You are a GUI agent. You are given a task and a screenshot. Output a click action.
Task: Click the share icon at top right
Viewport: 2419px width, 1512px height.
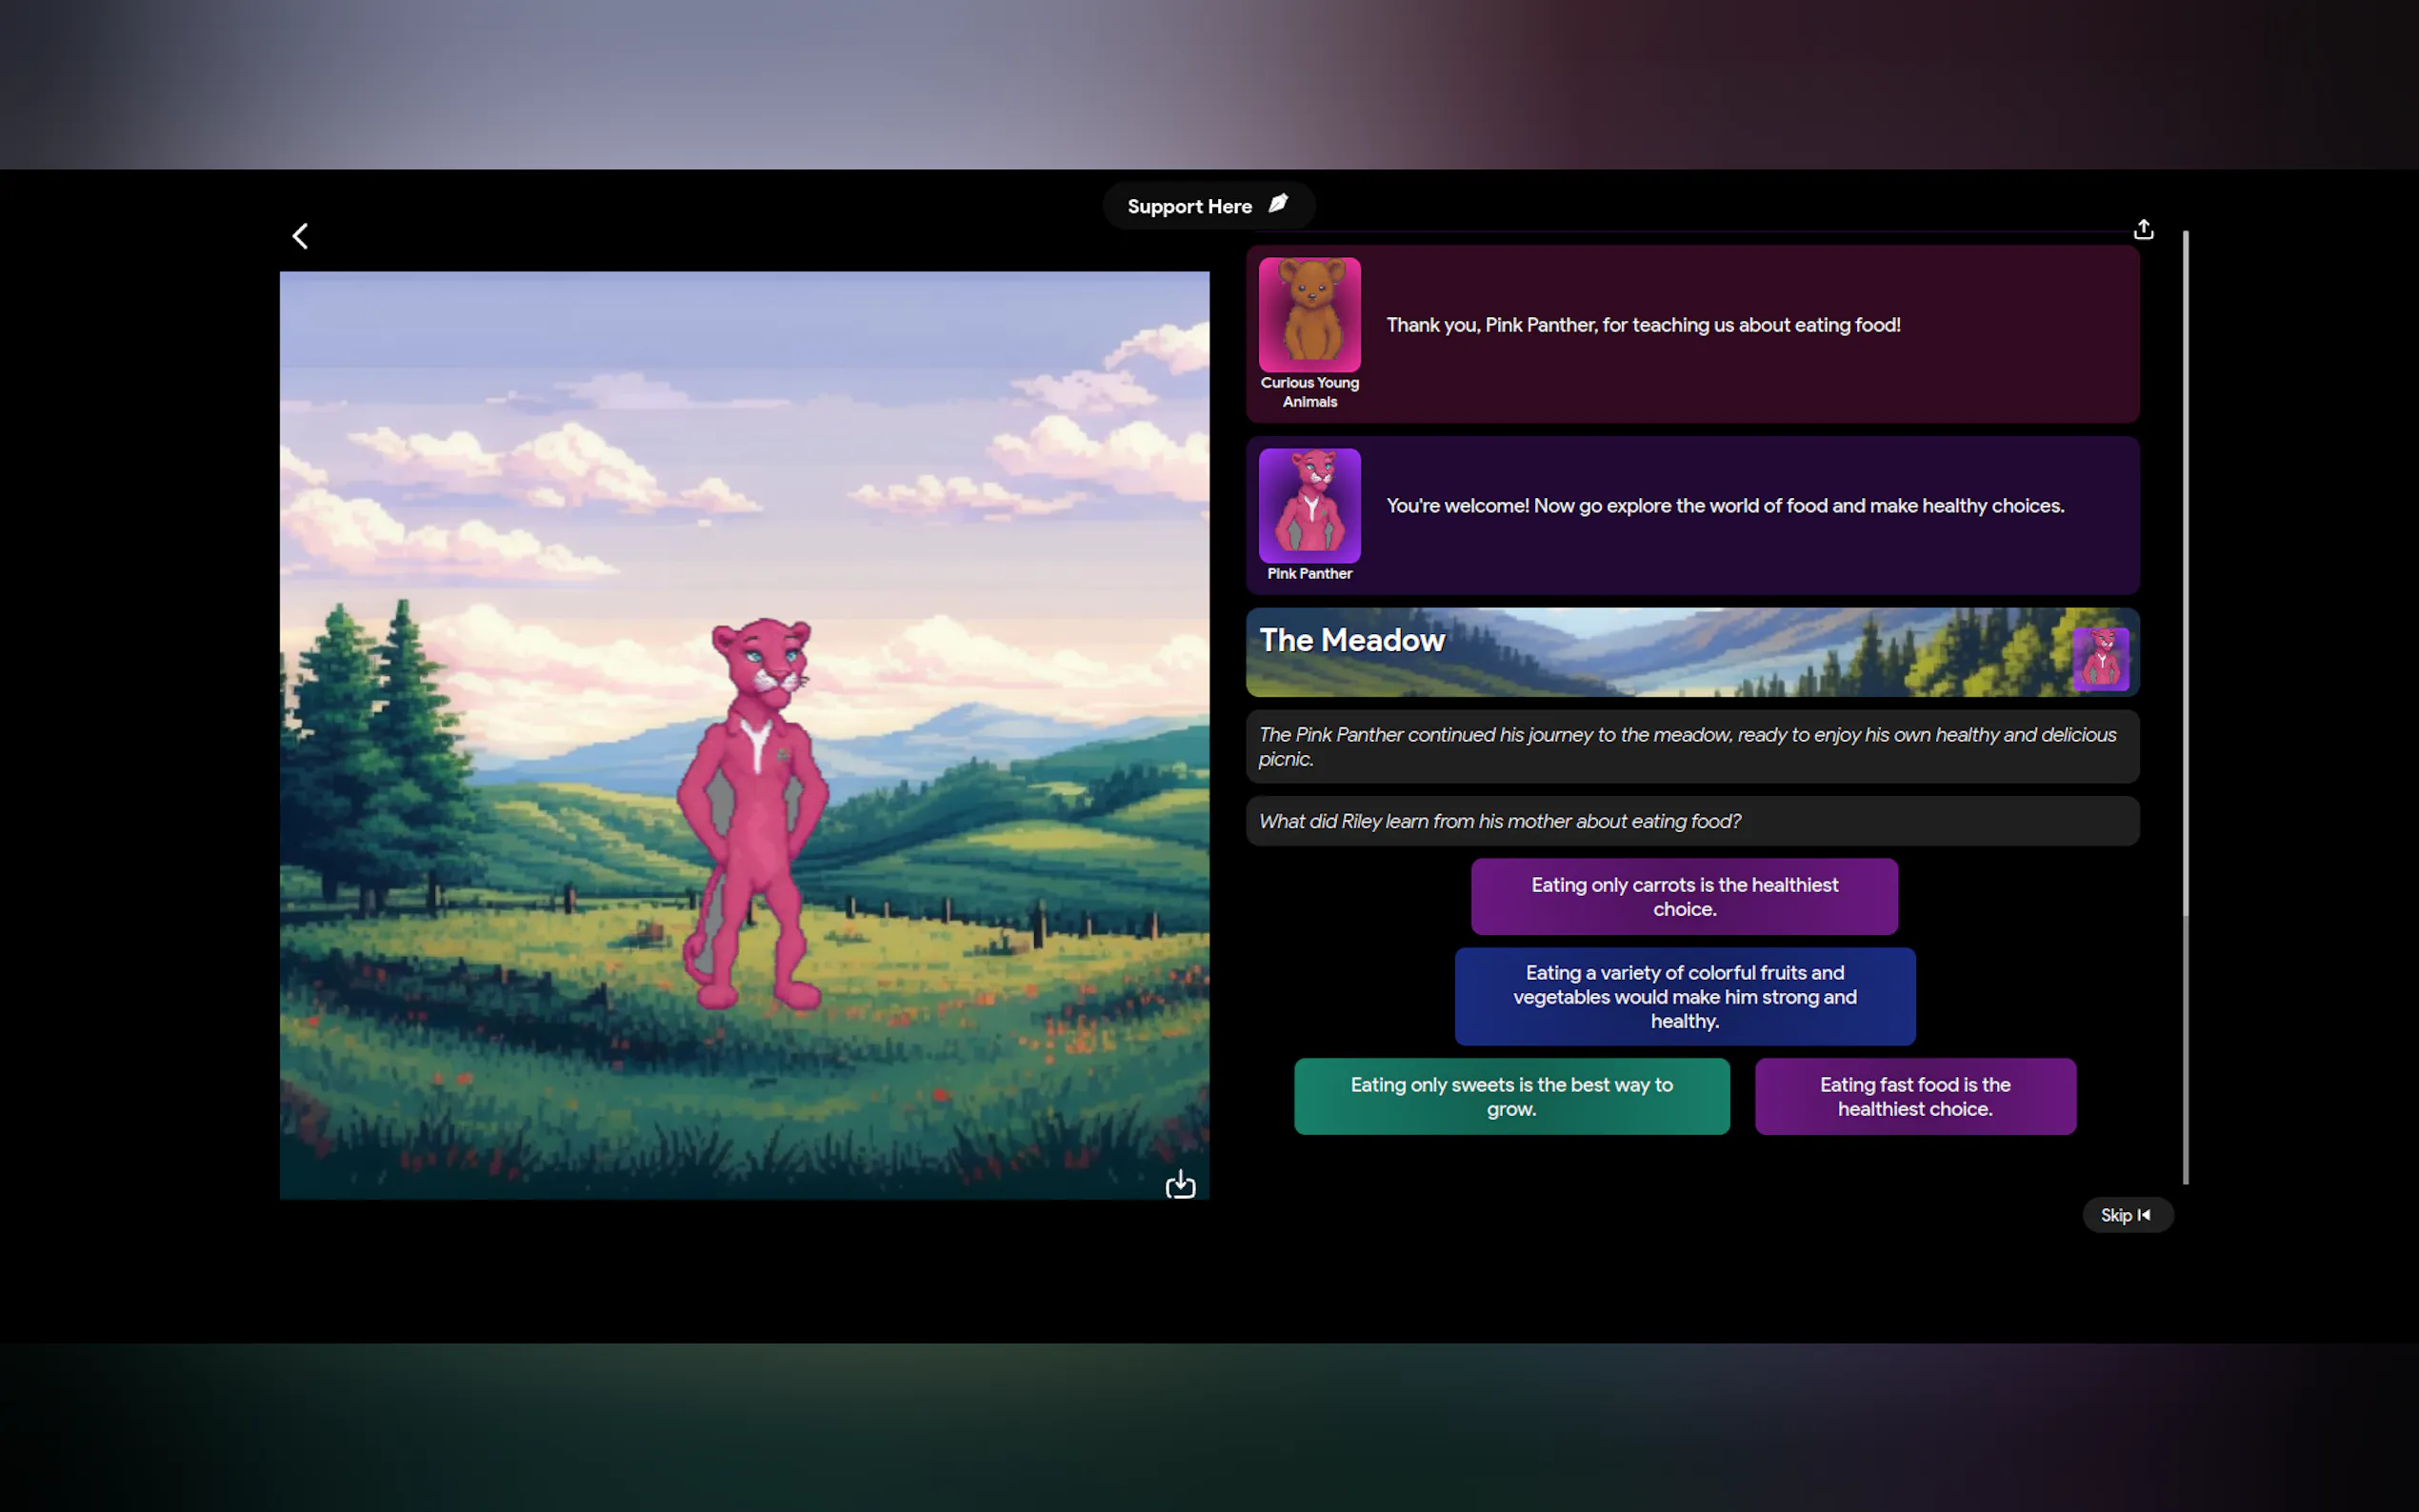2143,230
